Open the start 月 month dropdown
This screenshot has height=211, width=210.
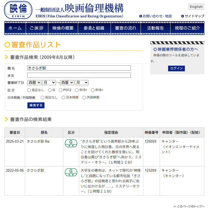coord(49,82)
